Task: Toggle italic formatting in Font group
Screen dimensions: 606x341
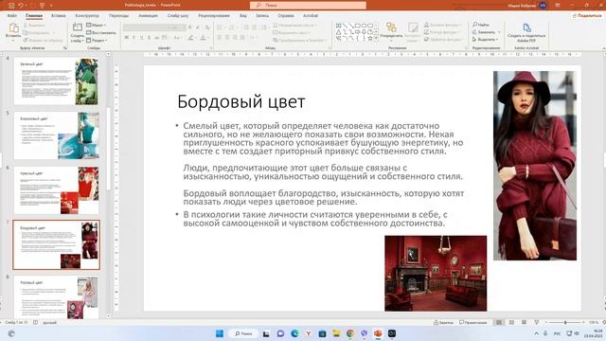Action: (134, 38)
